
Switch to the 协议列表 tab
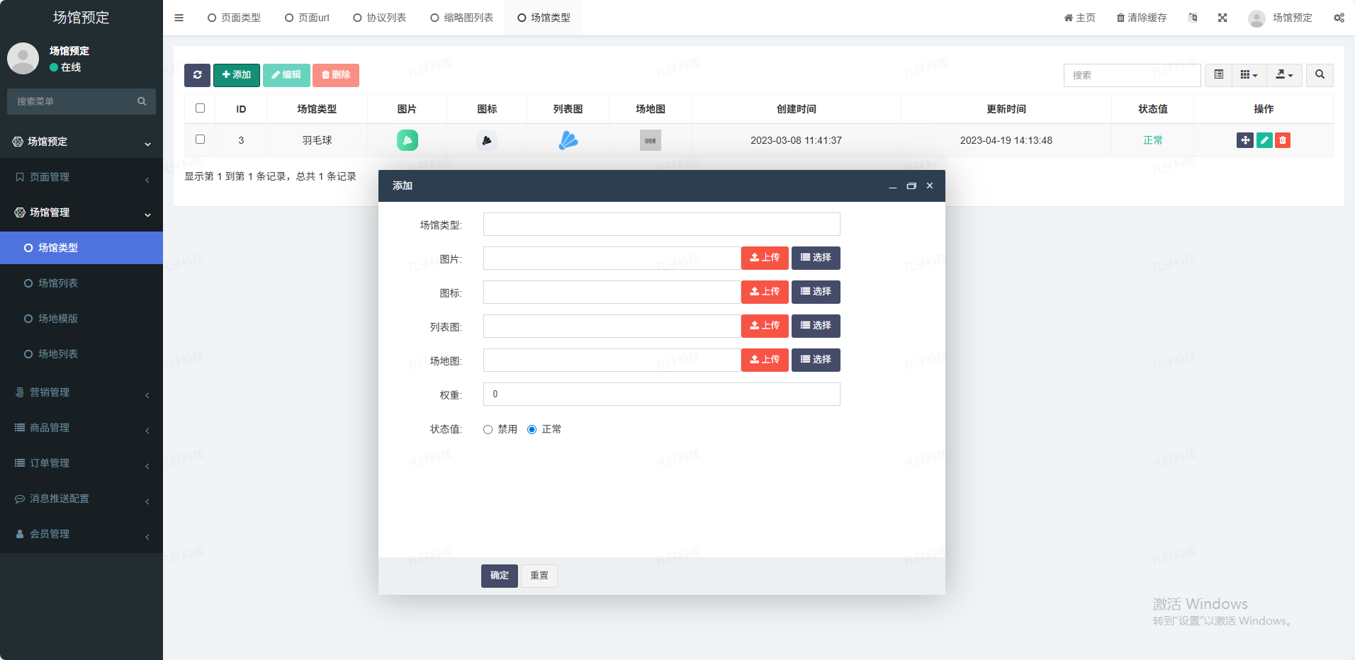point(380,18)
